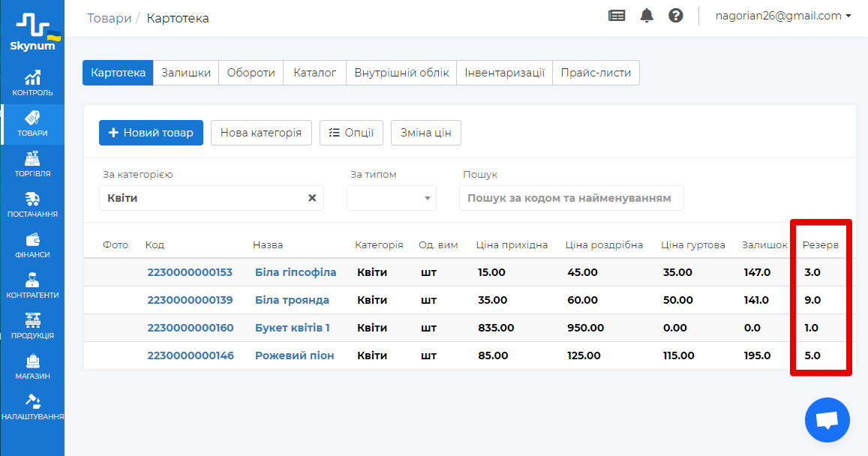Clear the Квіти category filter
Image resolution: width=868 pixels, height=456 pixels.
pyautogui.click(x=312, y=198)
